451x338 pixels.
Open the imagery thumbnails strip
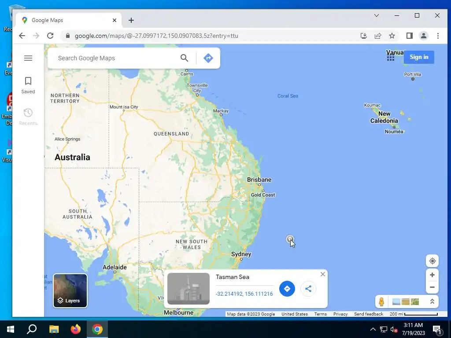click(x=406, y=301)
